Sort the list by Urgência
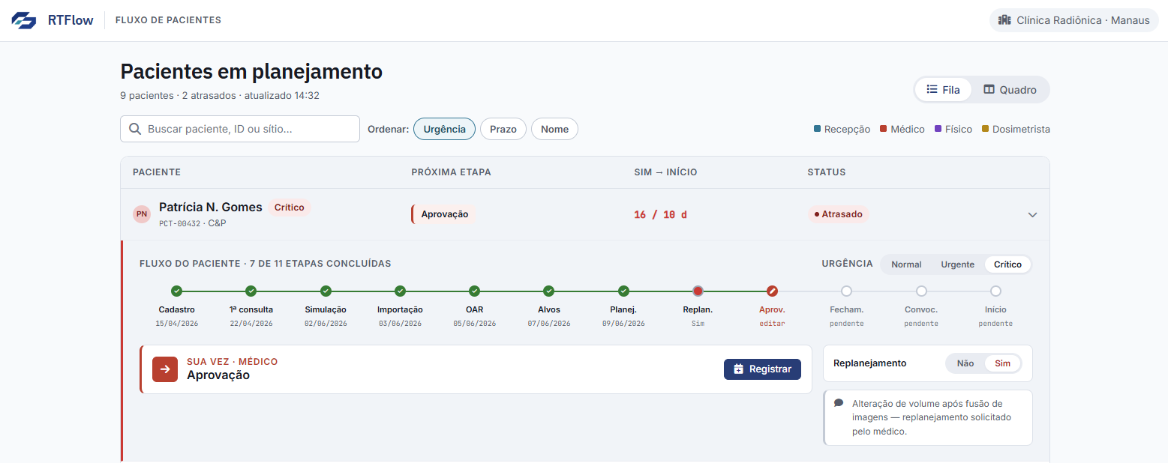Viewport: 1168px width, 463px height. (x=444, y=129)
